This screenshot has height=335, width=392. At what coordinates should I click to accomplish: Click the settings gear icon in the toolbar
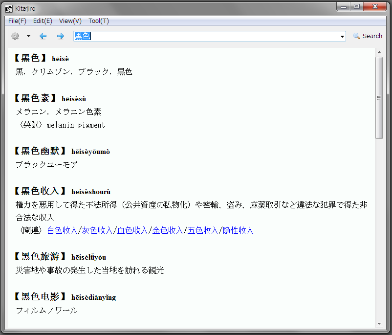(x=15, y=36)
